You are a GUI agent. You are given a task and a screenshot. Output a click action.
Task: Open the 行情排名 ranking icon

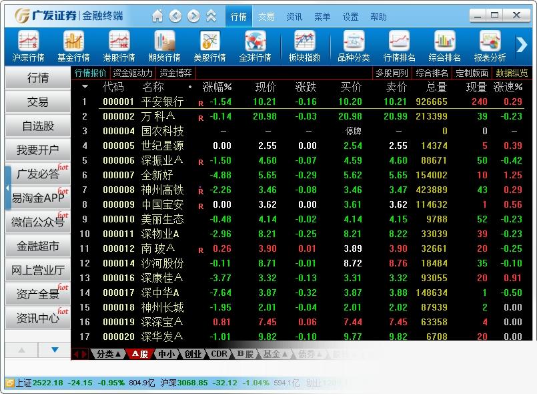[x=399, y=46]
